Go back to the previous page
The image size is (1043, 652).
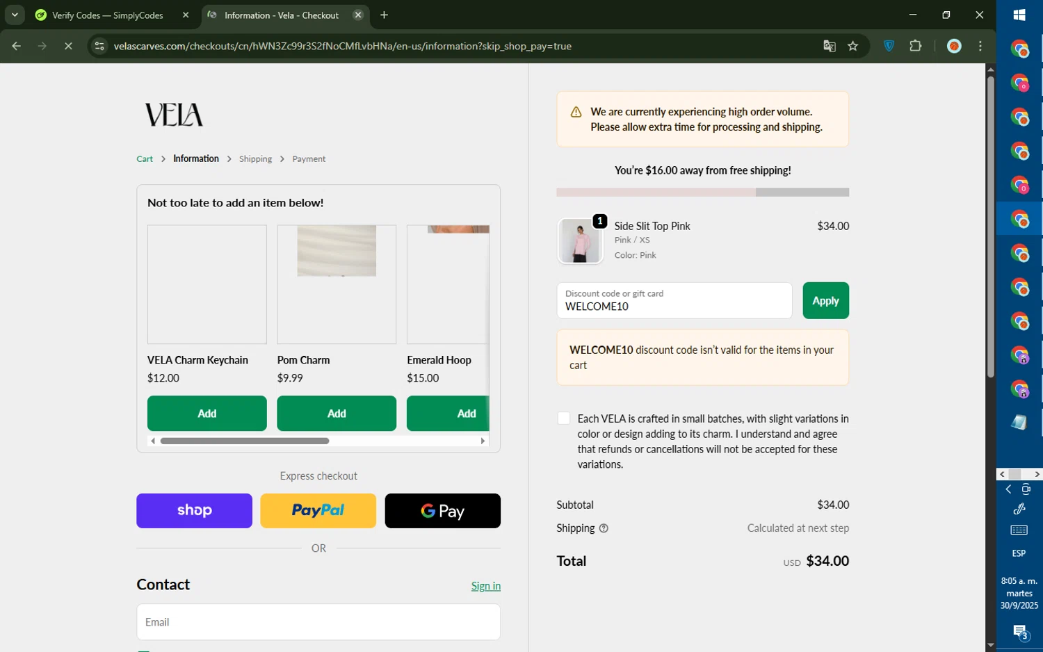(x=16, y=46)
